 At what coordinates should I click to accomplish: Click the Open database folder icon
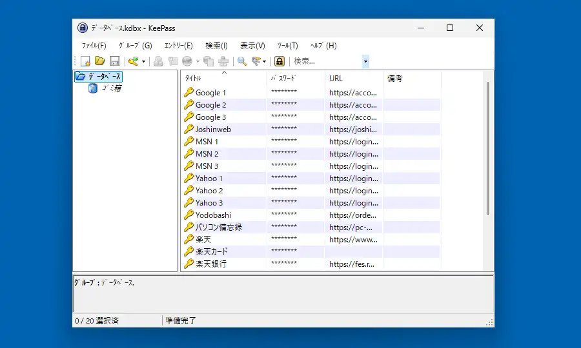[99, 61]
